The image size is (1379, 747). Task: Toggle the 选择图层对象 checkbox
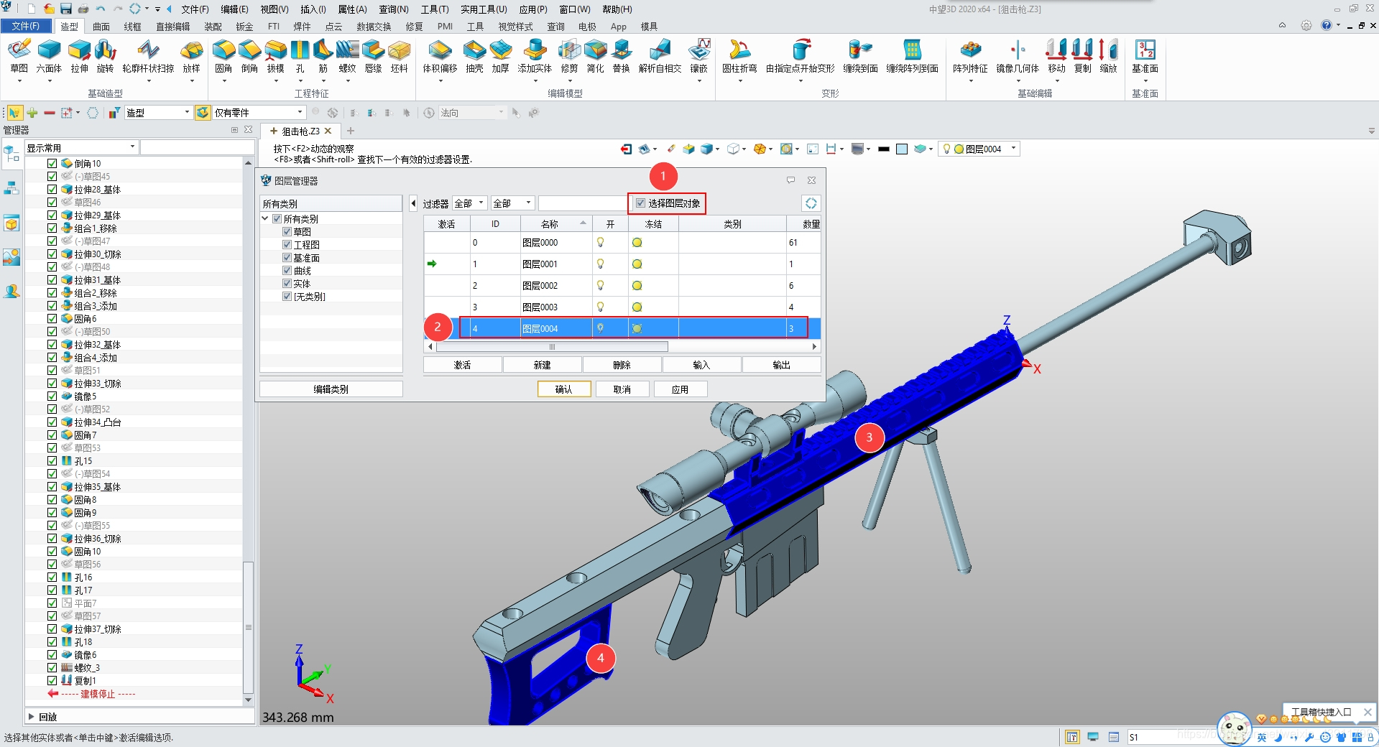pyautogui.click(x=640, y=203)
